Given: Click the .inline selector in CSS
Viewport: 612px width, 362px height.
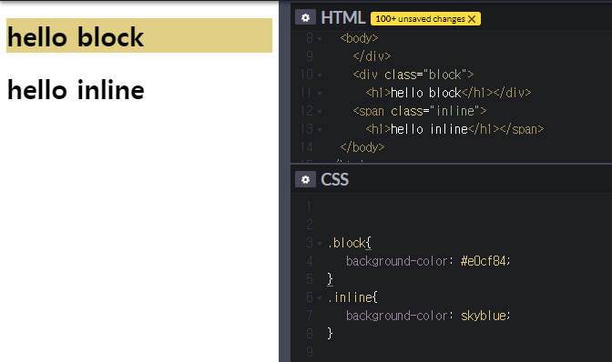Looking at the screenshot, I should click(x=350, y=297).
